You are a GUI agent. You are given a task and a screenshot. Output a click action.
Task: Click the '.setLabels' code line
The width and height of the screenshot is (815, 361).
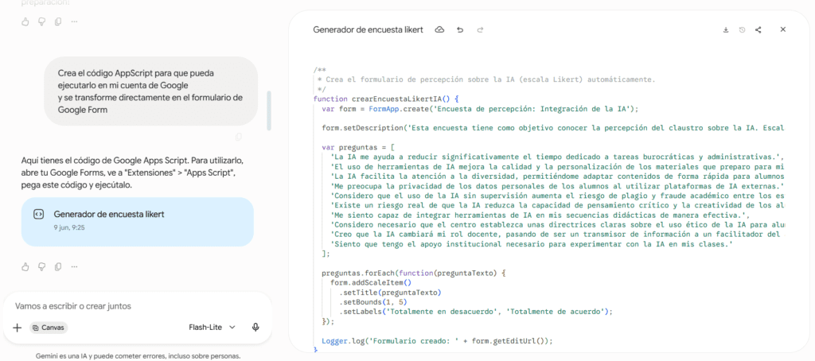tap(476, 312)
